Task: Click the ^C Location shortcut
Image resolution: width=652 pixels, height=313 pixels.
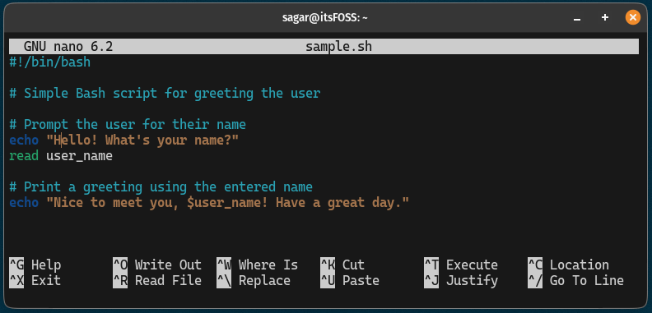Action: (568, 265)
